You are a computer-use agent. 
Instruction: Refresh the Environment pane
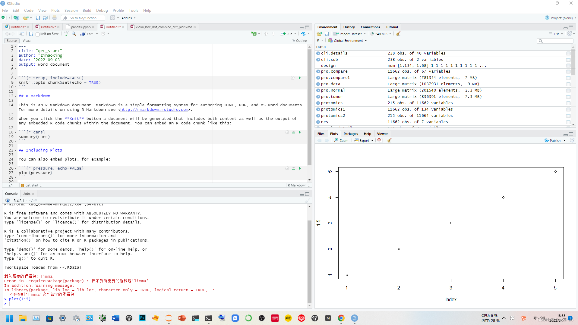click(569, 34)
